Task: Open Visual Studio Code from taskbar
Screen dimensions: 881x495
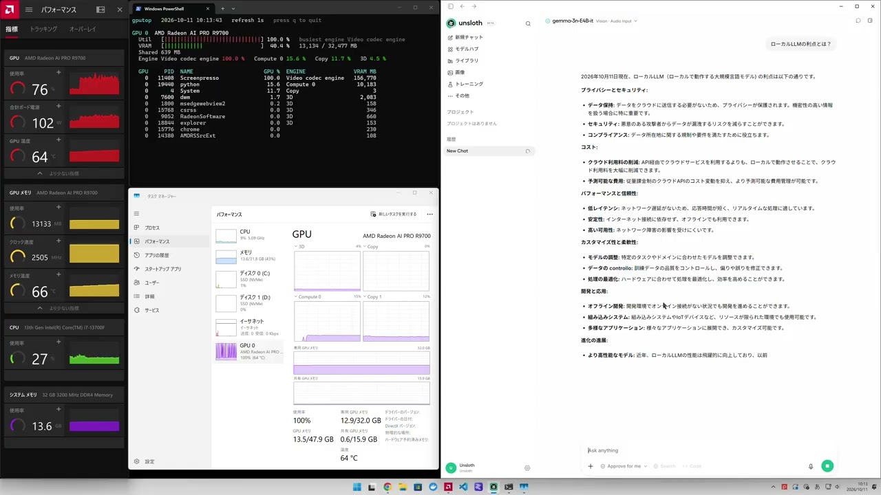Action: [463, 487]
